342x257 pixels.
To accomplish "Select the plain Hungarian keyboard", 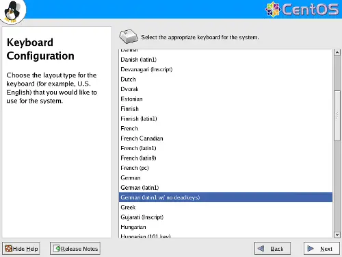I will click(226, 227).
